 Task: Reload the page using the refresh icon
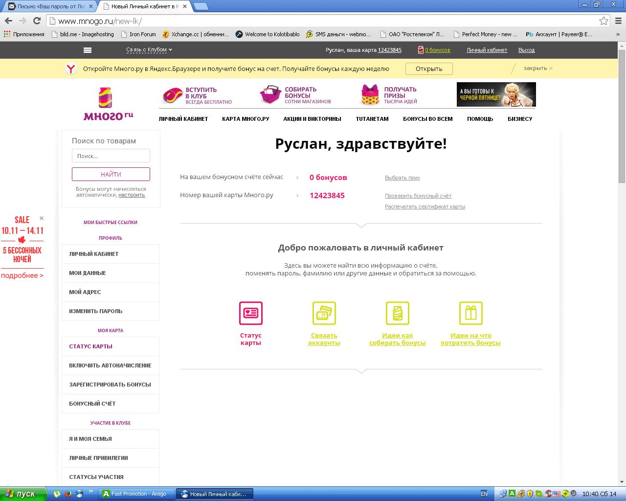(37, 21)
